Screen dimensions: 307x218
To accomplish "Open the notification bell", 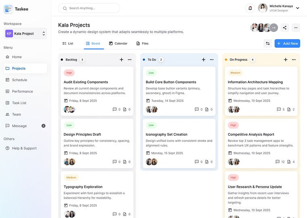I will [250, 8].
